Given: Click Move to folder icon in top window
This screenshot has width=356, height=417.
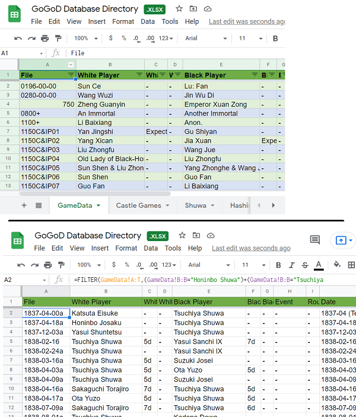Looking at the screenshot, I should [193, 9].
